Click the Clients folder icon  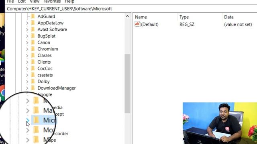tap(33, 62)
